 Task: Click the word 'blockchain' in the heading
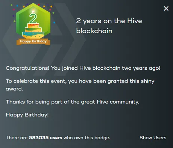tap(94, 31)
